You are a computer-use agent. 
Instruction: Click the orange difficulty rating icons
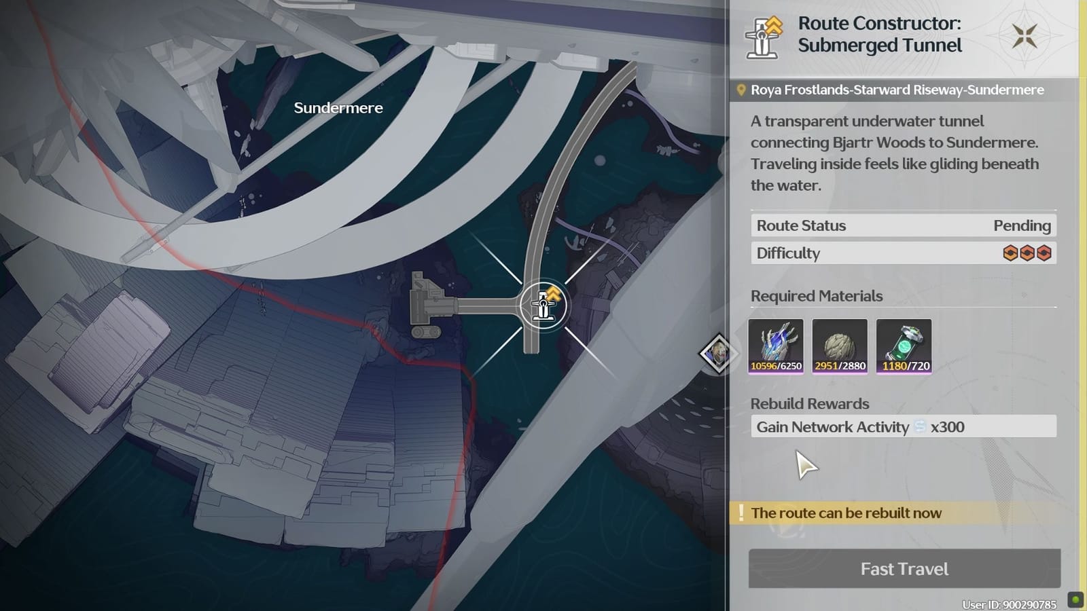coord(1027,253)
